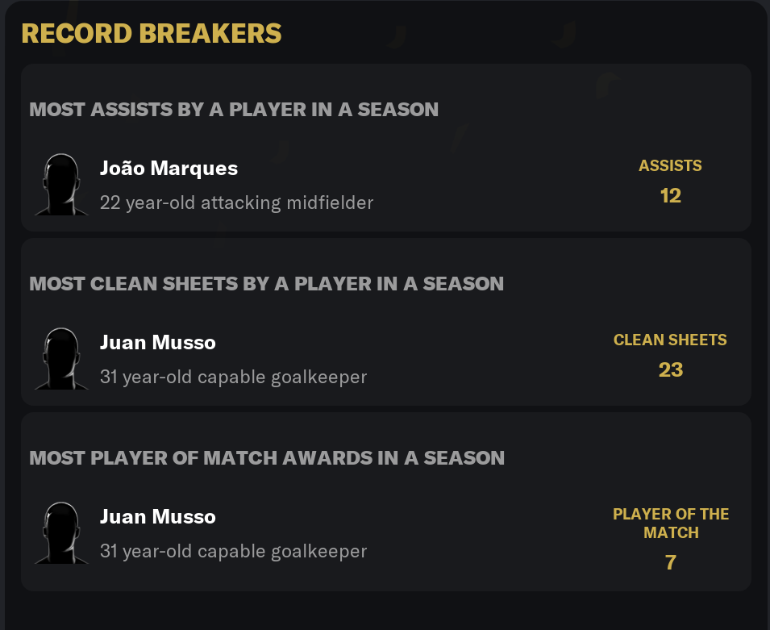Select the player of the match value 7
The height and width of the screenshot is (630, 770).
(670, 562)
